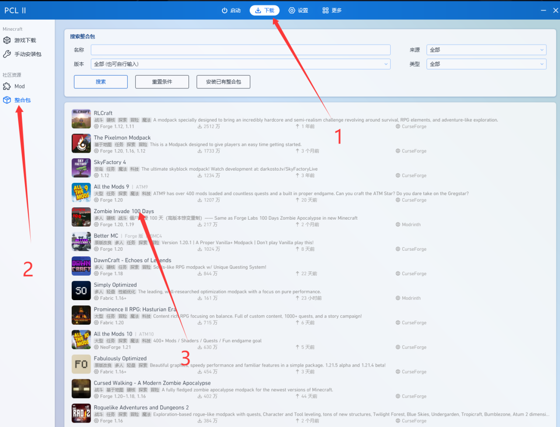
Task: Open the All the Mods 9 title
Action: [112, 187]
